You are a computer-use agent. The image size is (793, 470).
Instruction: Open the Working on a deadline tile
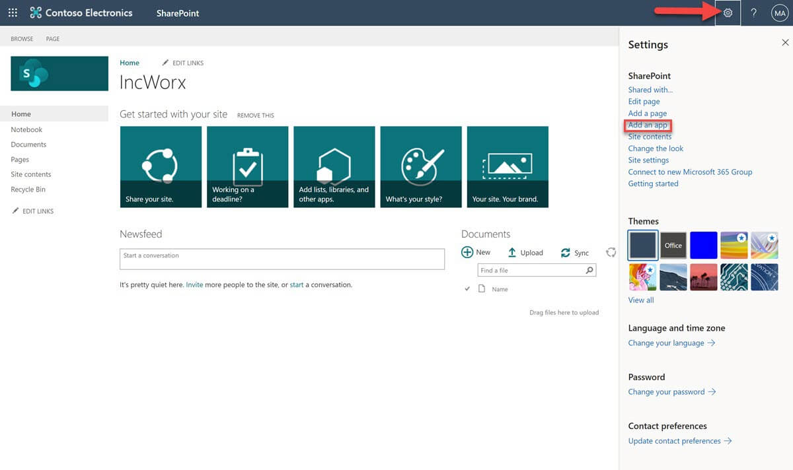point(248,167)
